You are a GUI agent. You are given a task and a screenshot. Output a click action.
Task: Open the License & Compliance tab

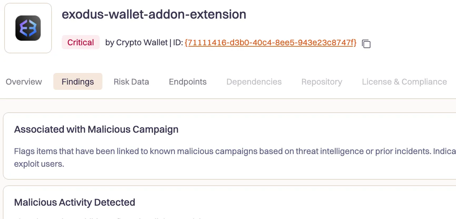coord(404,81)
